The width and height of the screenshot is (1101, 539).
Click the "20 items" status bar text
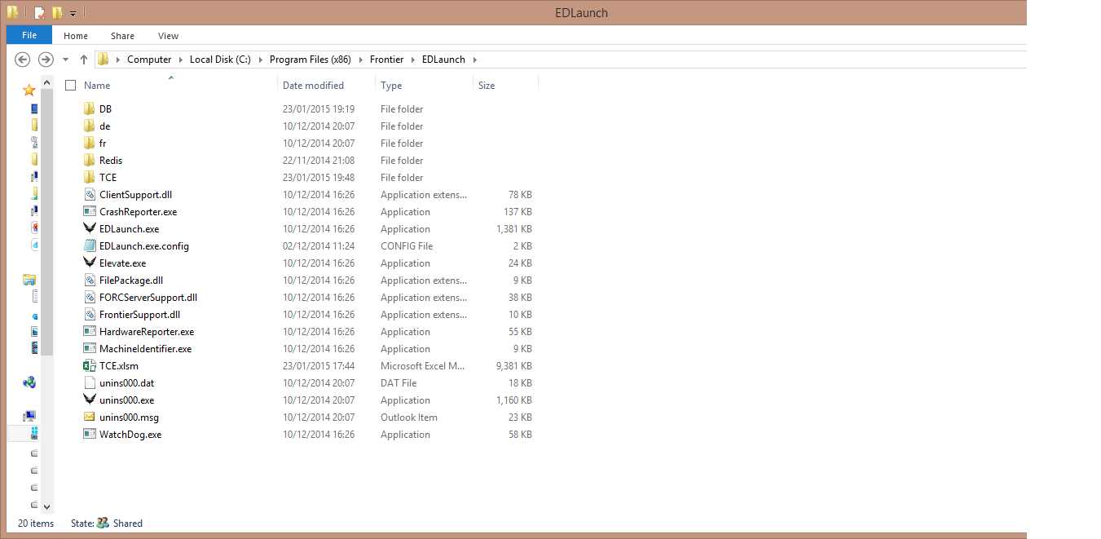click(x=36, y=524)
